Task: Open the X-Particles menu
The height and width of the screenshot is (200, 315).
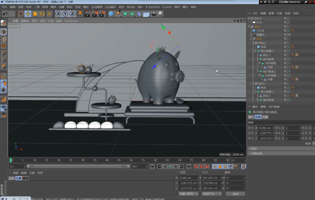Action: (152, 7)
